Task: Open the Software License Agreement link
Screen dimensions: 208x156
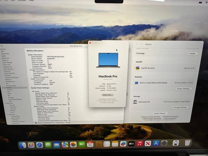Action: click(x=151, y=117)
